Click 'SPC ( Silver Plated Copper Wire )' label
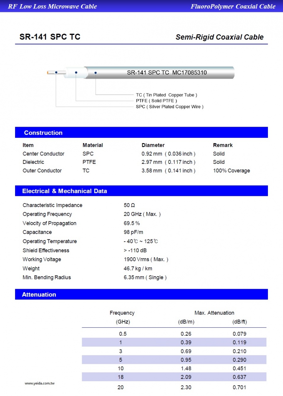 [x=170, y=107]
